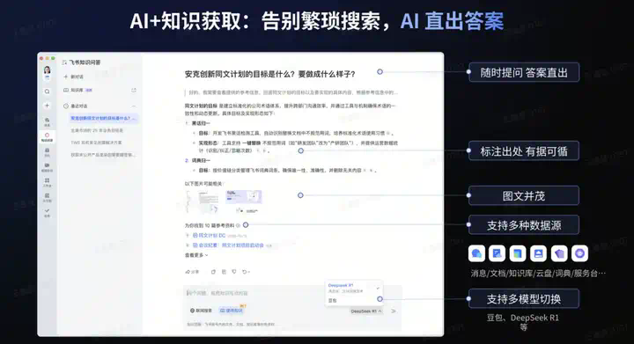Click the thumbs-down feedback icon
634x344 pixels.
(234, 272)
